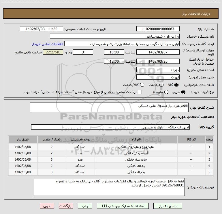
Task: Click یخچال خانگی in row 4
Action: (x=136, y=166)
